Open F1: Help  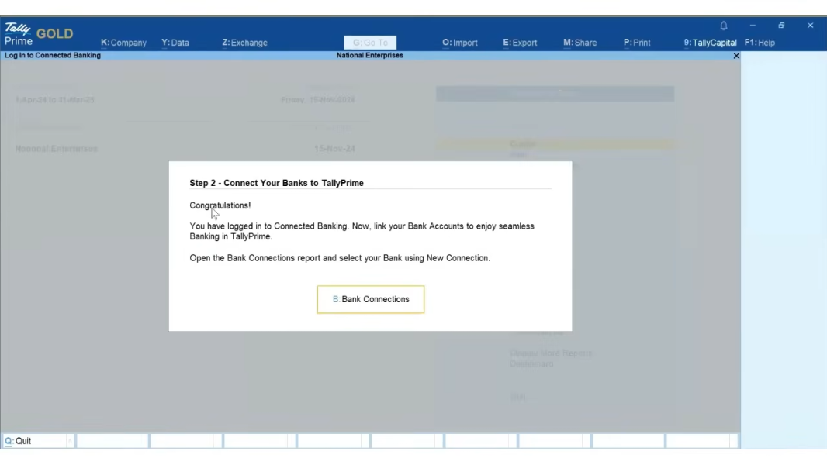[760, 43]
